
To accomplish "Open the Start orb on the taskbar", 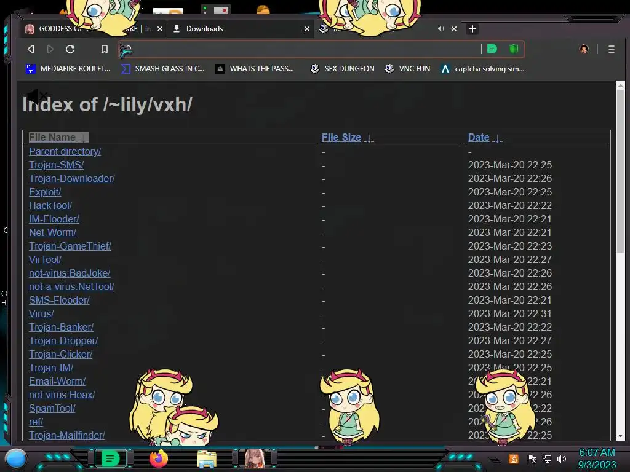I will [x=17, y=458].
